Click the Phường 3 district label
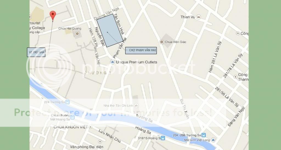This screenshot has height=150, width=281. pos(98,73)
